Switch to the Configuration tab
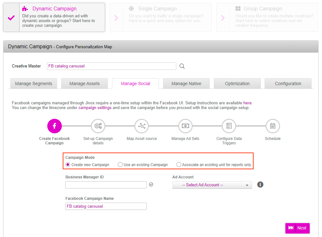The height and width of the screenshot is (237, 322). coord(288,84)
